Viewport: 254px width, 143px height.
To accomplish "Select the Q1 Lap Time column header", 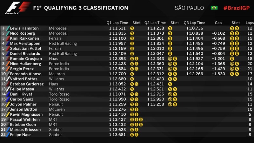I will coord(117,23).
